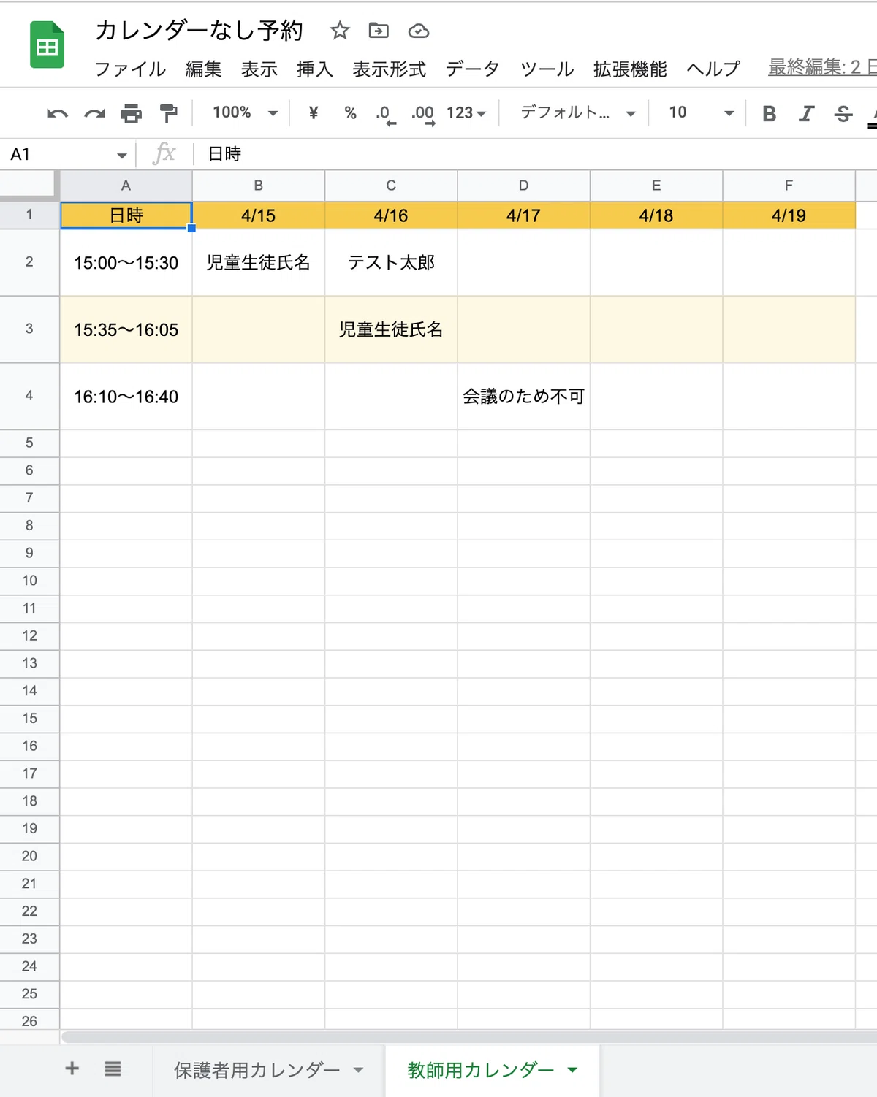The width and height of the screenshot is (877, 1097).
Task: Toggle strikethrough formatting
Action: (843, 113)
